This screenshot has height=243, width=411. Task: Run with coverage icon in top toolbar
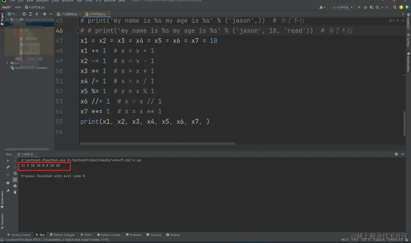click(x=371, y=7)
